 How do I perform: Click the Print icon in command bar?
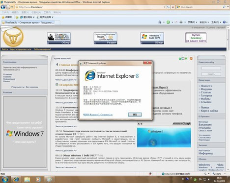pos(181,22)
